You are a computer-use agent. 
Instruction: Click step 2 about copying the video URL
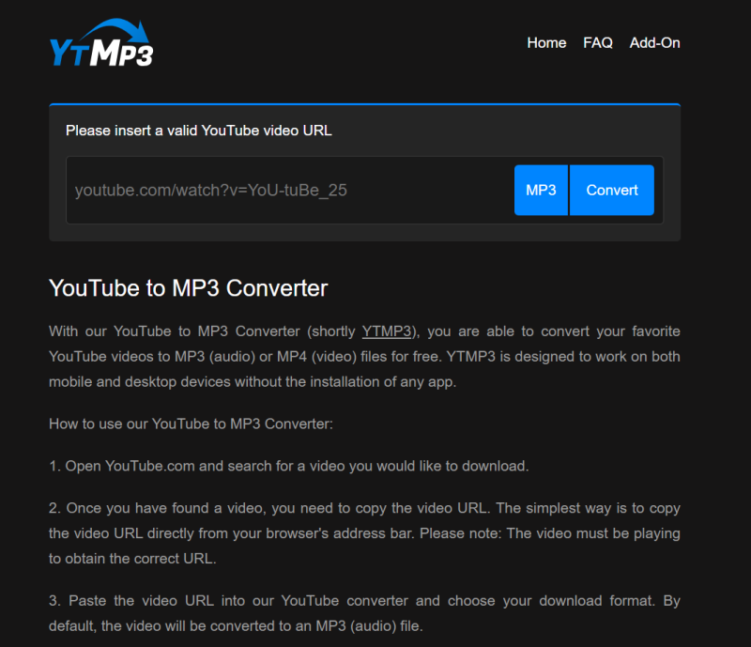(x=364, y=532)
